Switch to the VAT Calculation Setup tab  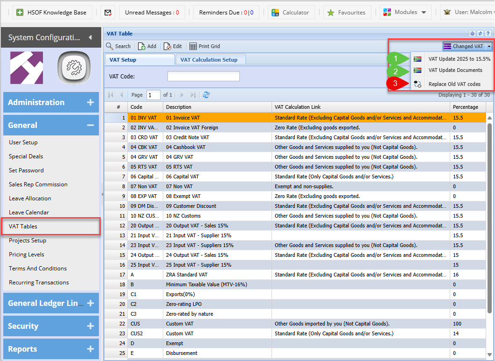[x=209, y=60]
